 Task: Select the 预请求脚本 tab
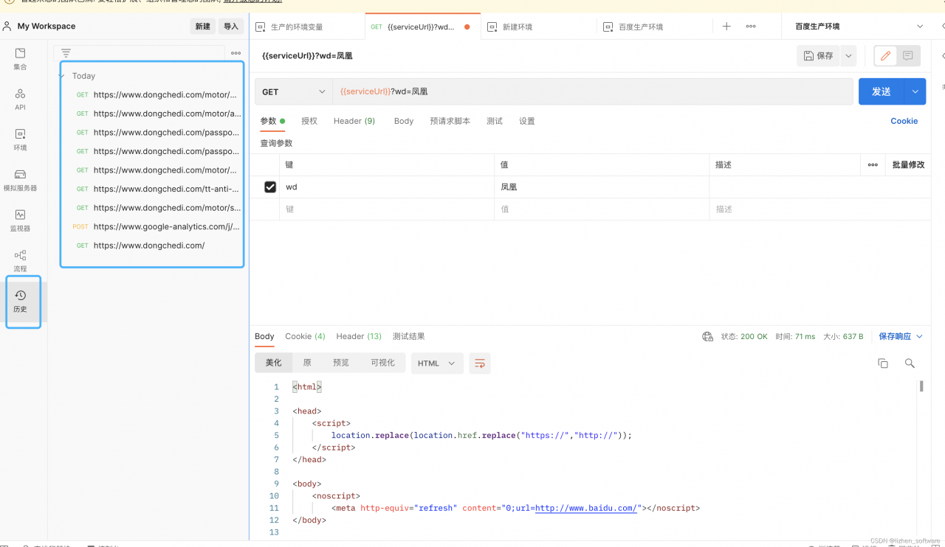click(x=450, y=121)
